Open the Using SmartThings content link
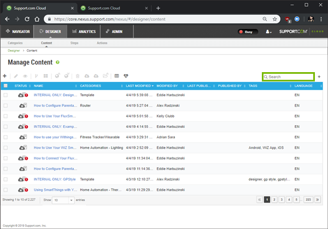Image resolution: width=328 pixels, height=229 pixels. [x=55, y=190]
